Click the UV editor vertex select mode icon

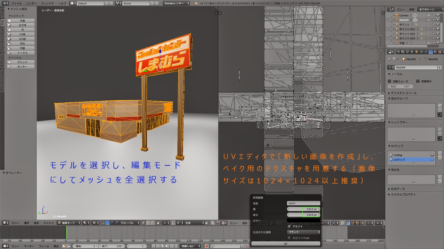[348, 223]
